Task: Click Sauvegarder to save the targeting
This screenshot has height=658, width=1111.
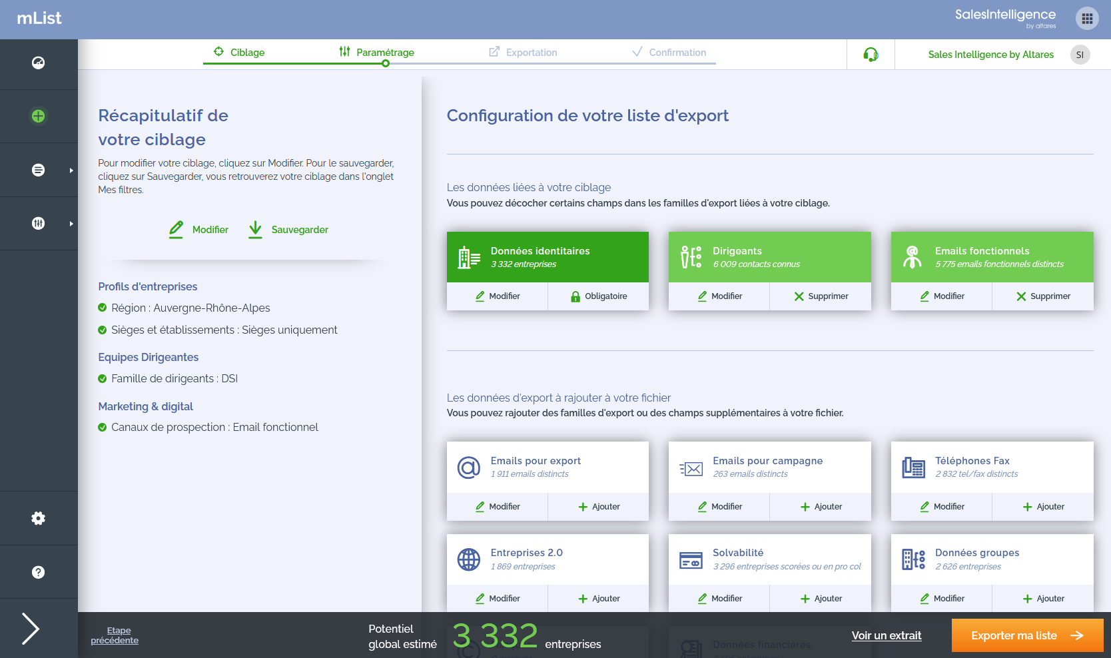Action: 288,230
